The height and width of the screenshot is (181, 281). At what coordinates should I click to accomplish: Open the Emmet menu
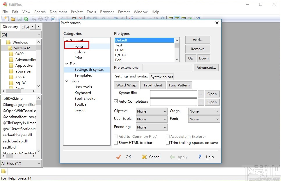click(124, 12)
